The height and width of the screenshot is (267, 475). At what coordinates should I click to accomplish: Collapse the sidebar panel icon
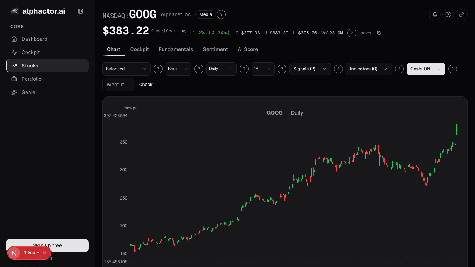tap(81, 11)
